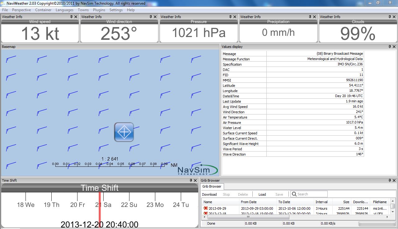Select the MMSI value 992611190
This screenshot has width=398, height=229.
tap(354, 80)
